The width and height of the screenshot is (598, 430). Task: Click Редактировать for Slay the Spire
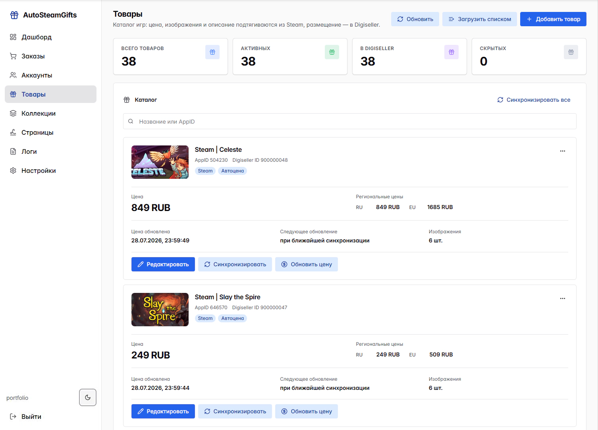tap(163, 411)
